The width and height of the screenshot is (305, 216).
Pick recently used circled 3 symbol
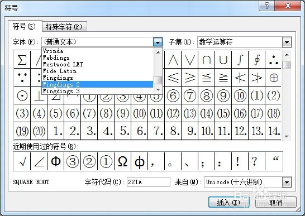point(73,161)
